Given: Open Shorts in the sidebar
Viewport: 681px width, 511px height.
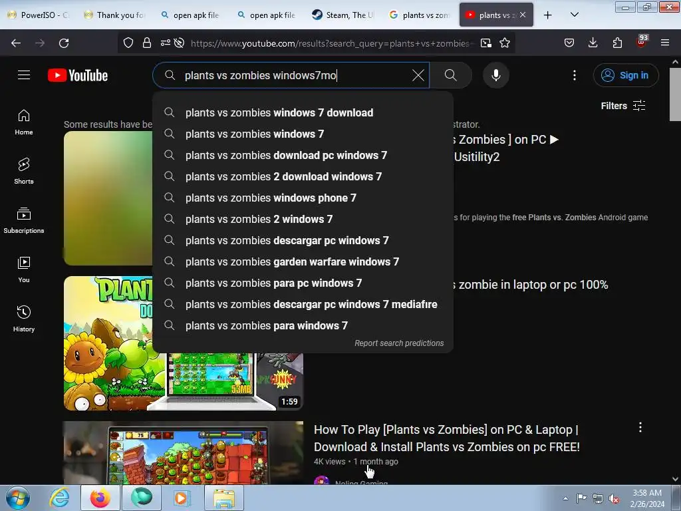Looking at the screenshot, I should coord(24,172).
